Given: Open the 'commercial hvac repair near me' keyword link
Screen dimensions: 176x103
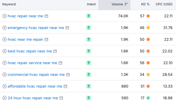Looking at the screenshot, I should (36, 75).
